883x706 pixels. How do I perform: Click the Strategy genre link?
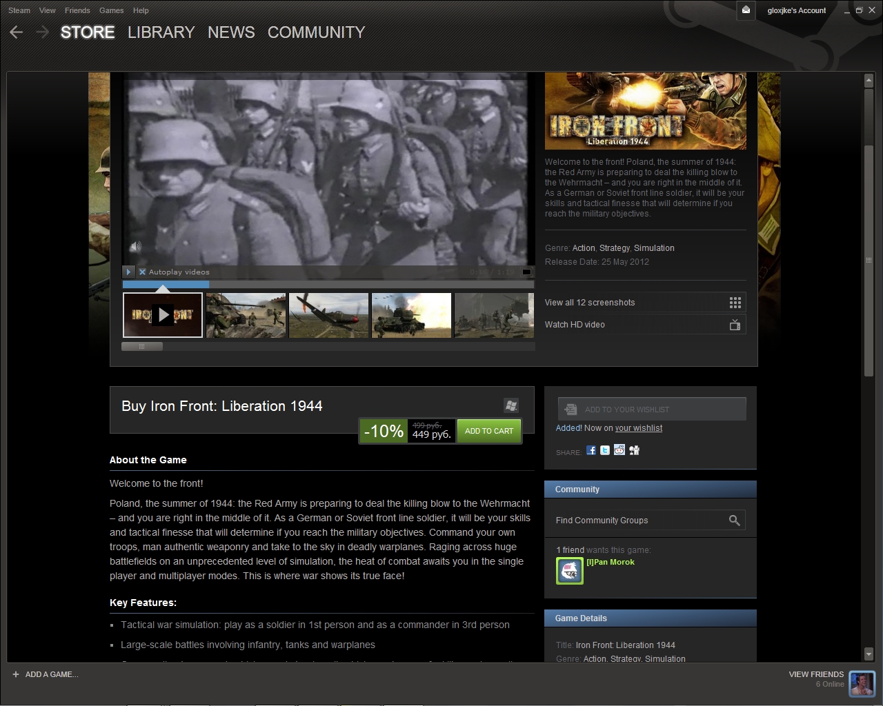click(615, 248)
